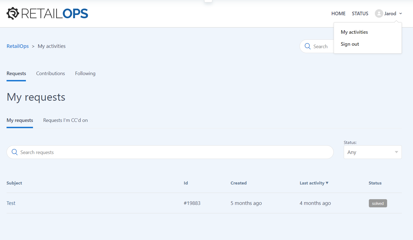This screenshot has width=413, height=240.
Task: Go to HOME in top navigation
Action: (x=338, y=14)
